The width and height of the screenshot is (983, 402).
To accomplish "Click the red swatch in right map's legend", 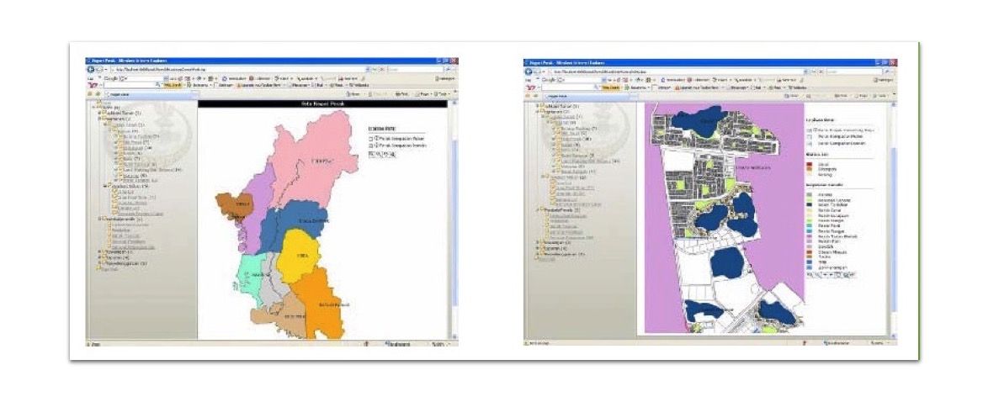I will click(x=809, y=165).
